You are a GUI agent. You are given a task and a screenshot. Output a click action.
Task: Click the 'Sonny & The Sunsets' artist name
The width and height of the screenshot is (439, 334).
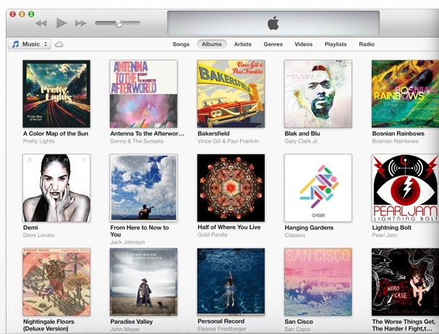137,141
